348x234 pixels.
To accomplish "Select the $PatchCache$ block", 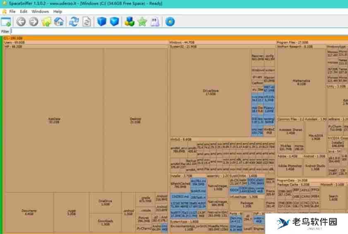I will pos(180,185).
